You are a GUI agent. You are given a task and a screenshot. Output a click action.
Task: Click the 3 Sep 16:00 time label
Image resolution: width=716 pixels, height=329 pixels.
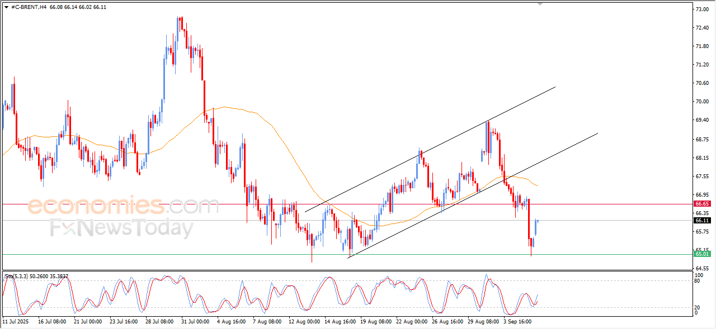[519, 322]
